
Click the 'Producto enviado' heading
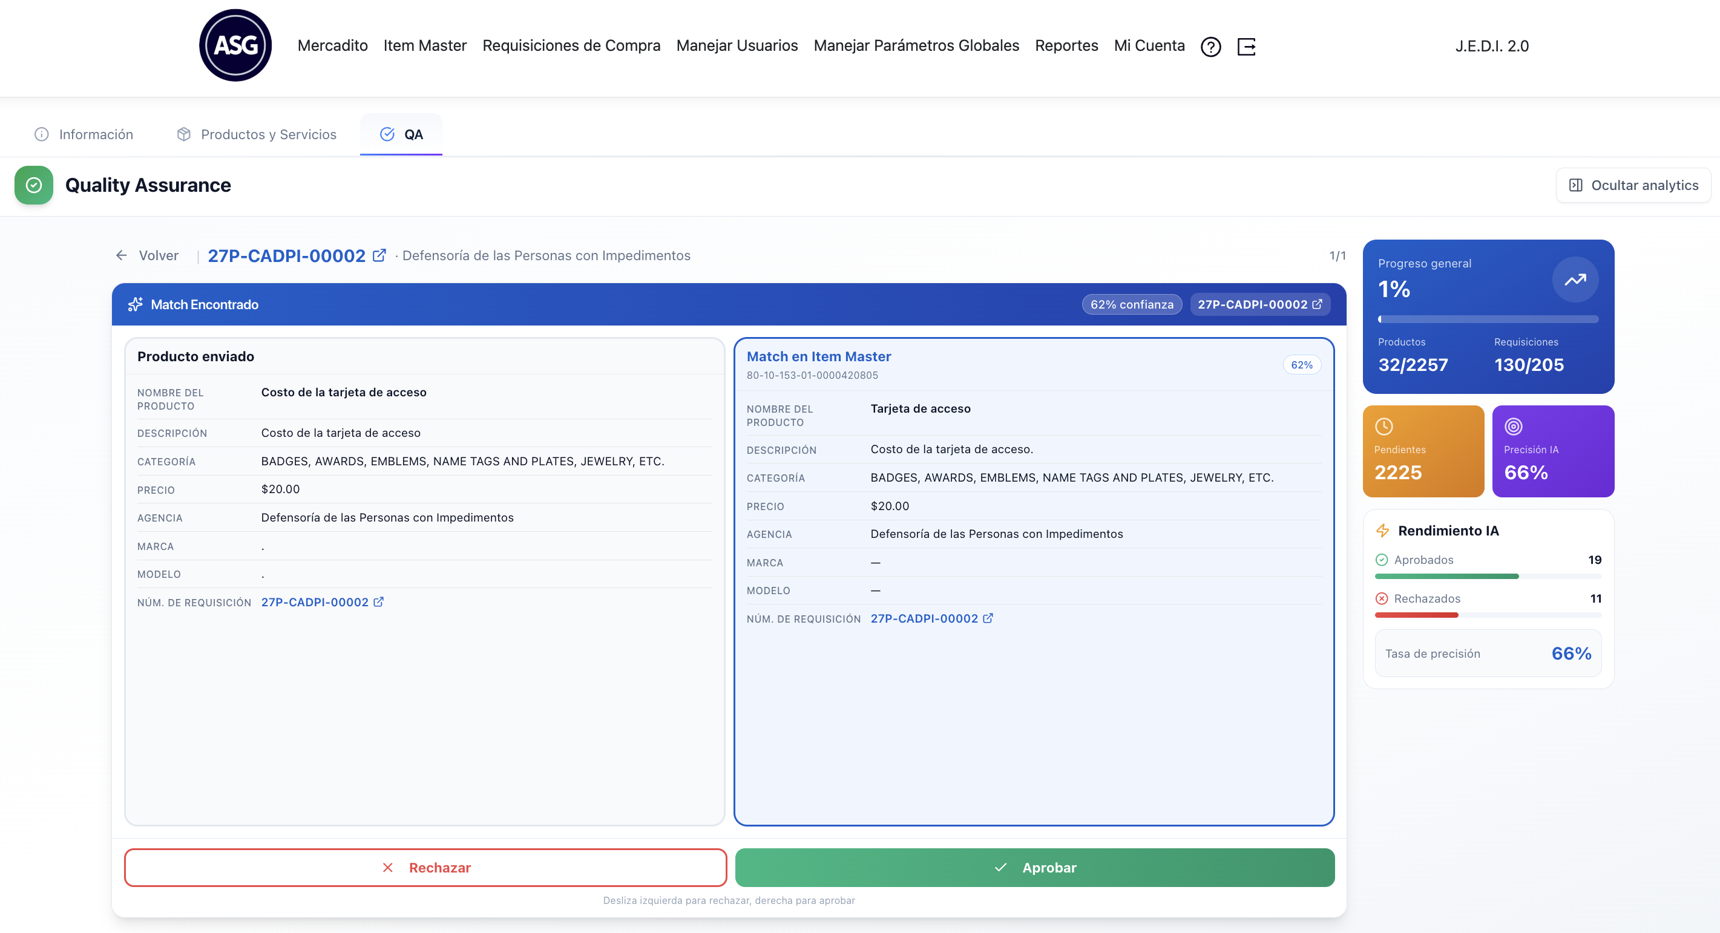195,356
